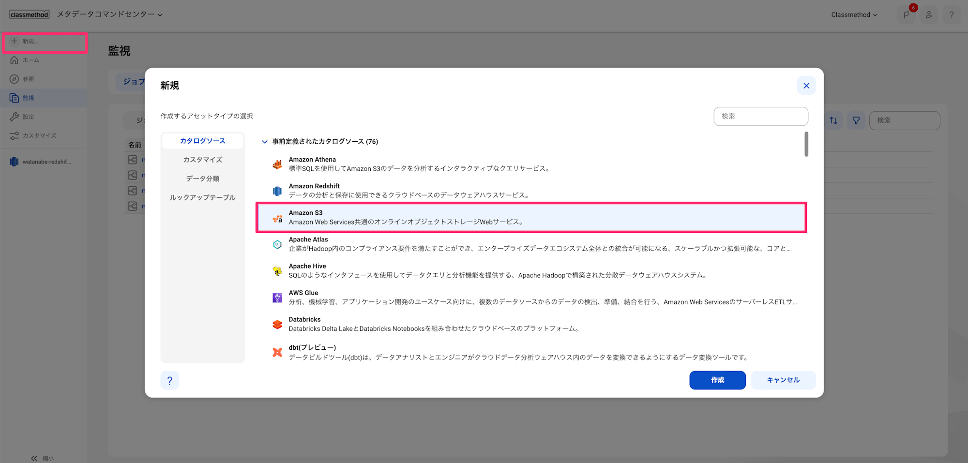Select Amazon Redshift list entry text

point(314,186)
